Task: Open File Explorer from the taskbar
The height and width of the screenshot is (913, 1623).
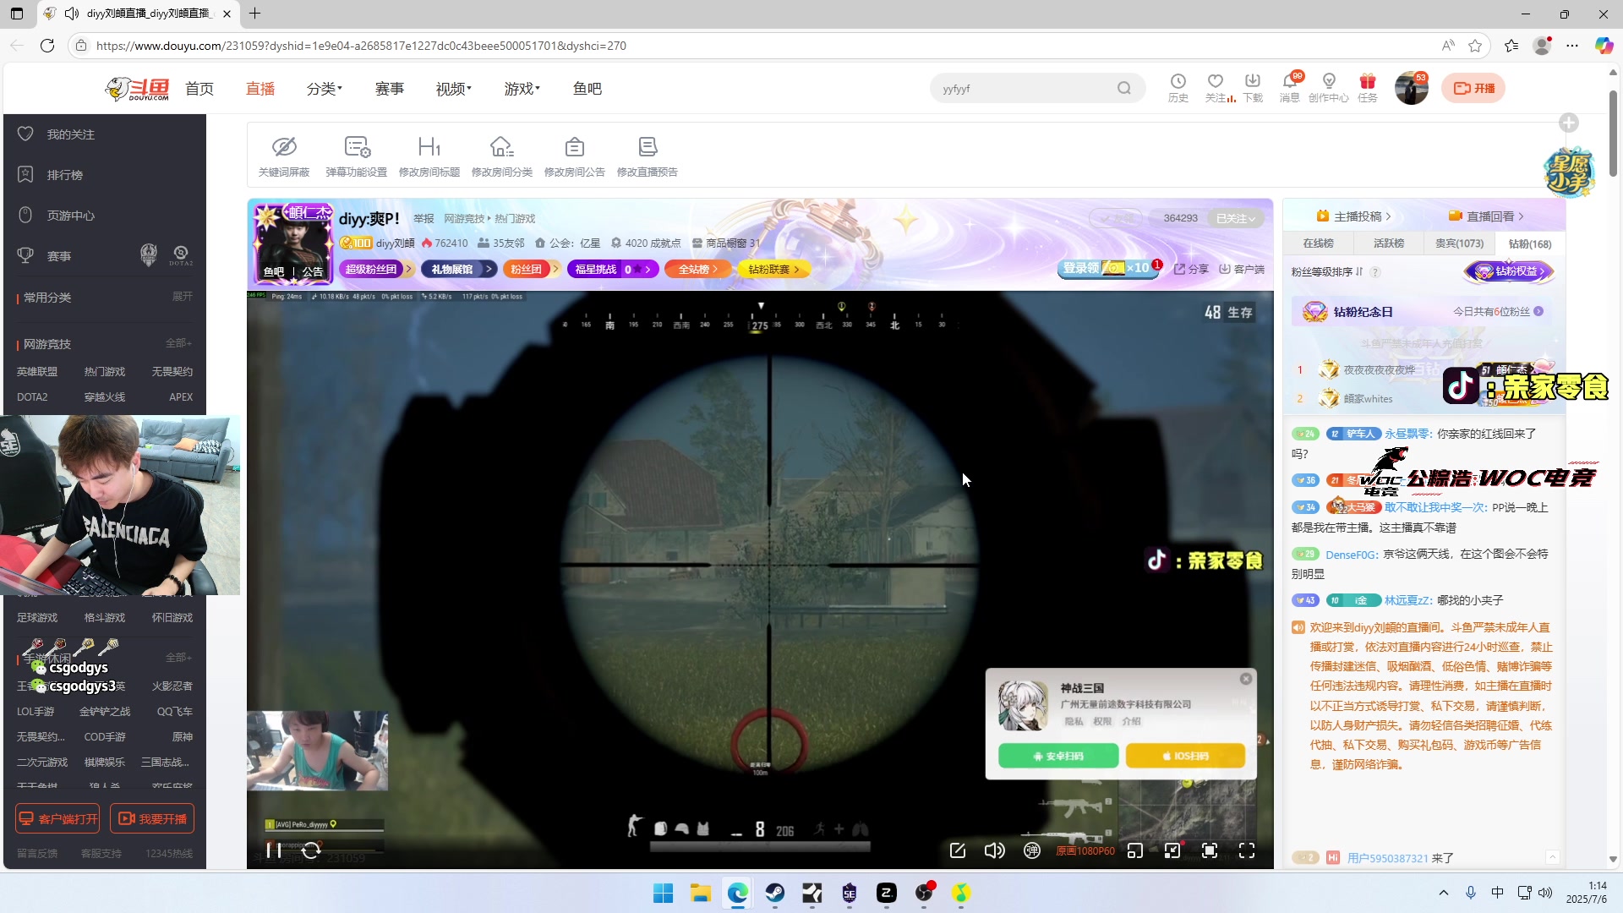Action: point(701,893)
